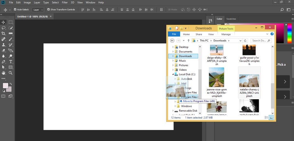This screenshot has width=294, height=141.
Task: Click the foreground color swatch
Action: pyautogui.click(x=5, y=86)
